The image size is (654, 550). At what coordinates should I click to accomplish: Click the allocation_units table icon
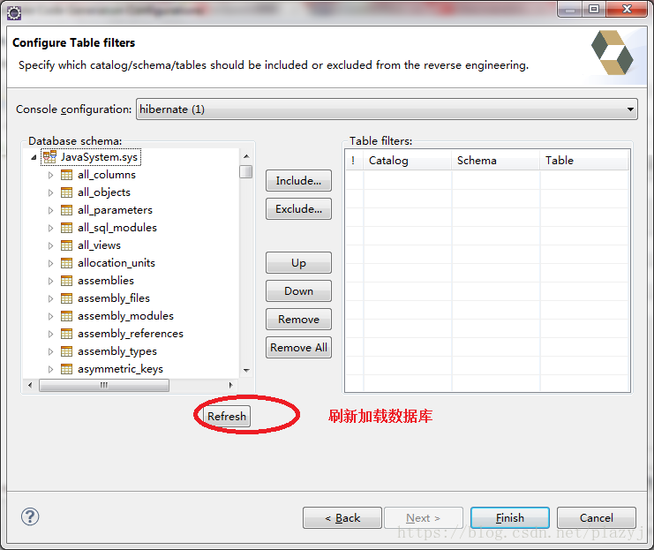coord(67,263)
